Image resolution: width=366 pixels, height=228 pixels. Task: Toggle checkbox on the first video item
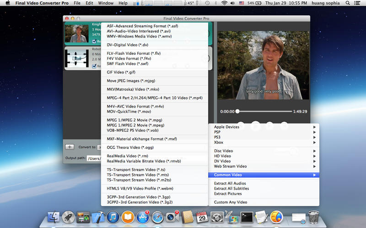pos(94,41)
